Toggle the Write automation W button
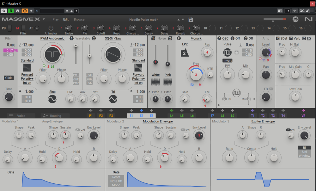Viewport: 316px width, 191px height. pyautogui.click(x=17, y=11)
